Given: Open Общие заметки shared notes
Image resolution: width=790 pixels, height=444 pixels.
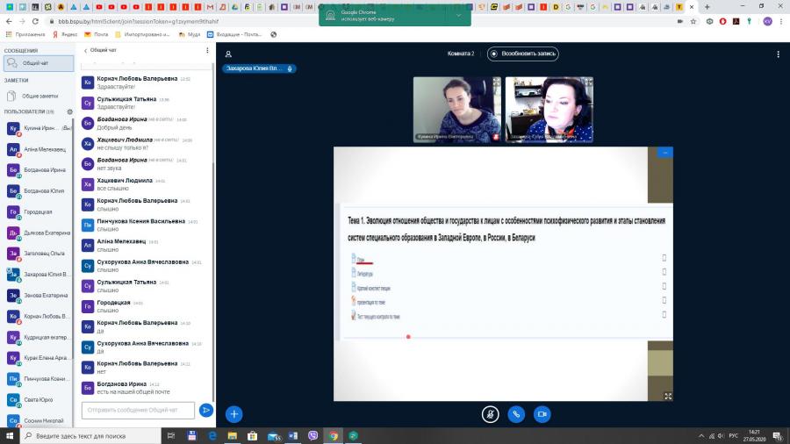Looking at the screenshot, I should [x=39, y=96].
